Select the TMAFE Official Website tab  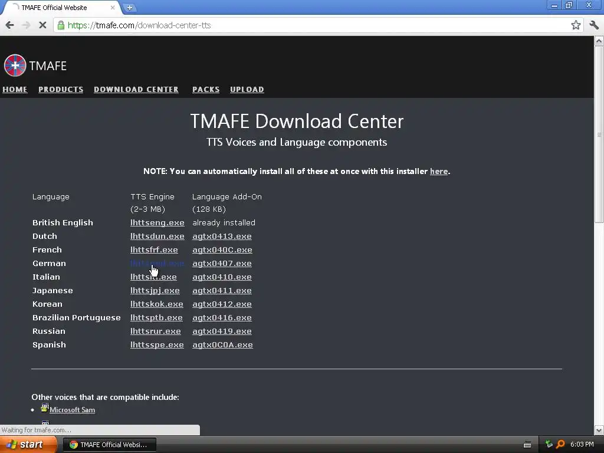click(x=61, y=7)
